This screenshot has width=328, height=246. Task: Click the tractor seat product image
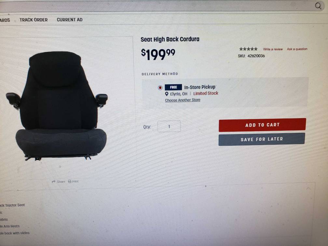tap(57, 106)
